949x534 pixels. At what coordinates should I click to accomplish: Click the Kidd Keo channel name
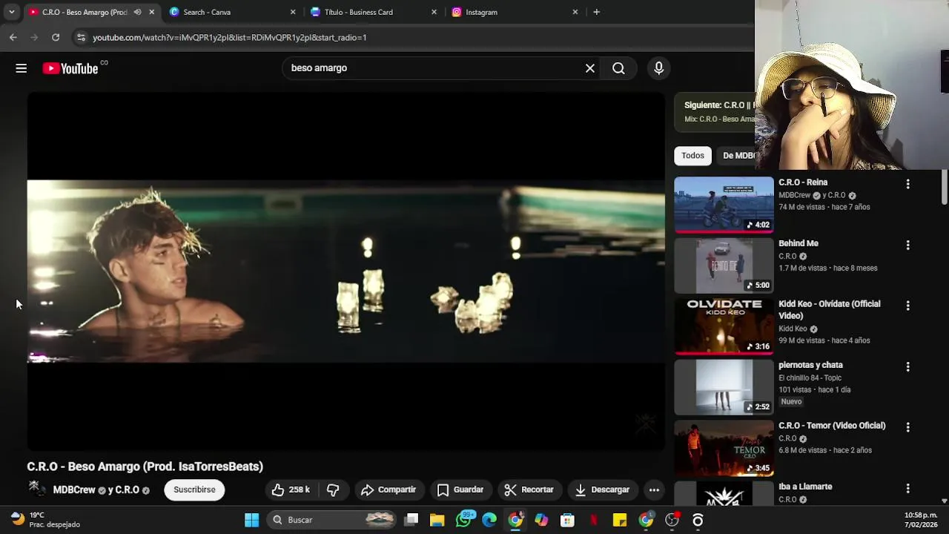pyautogui.click(x=793, y=329)
